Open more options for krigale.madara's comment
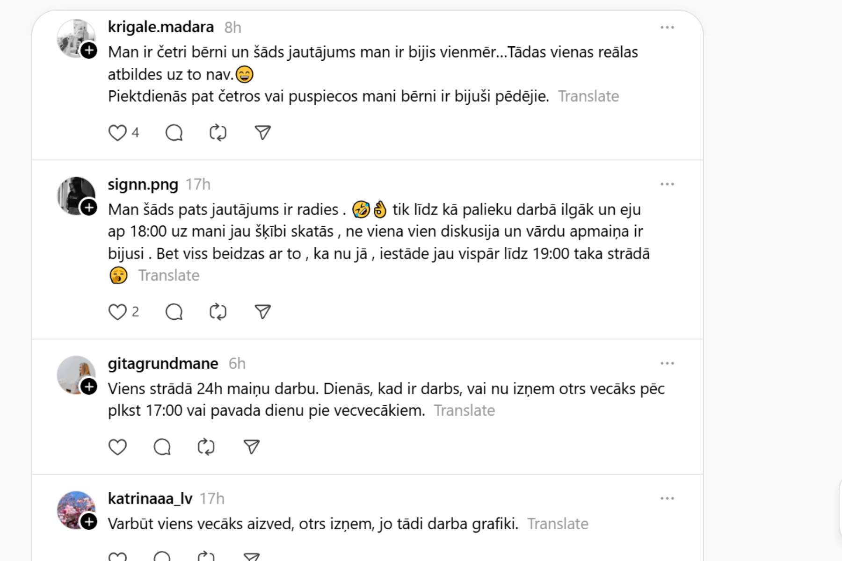 667,28
